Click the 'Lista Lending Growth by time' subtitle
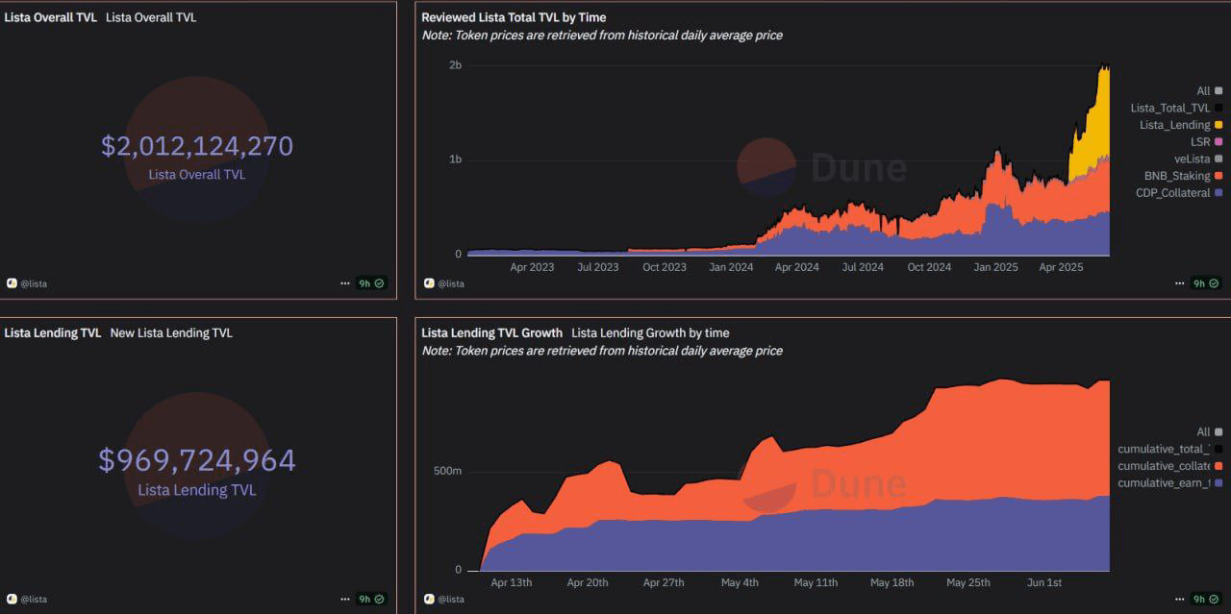This screenshot has height=614, width=1231. coord(650,332)
